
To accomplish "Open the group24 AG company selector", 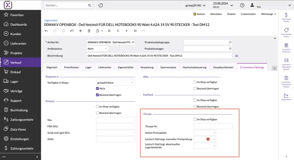I will [x=195, y=6].
